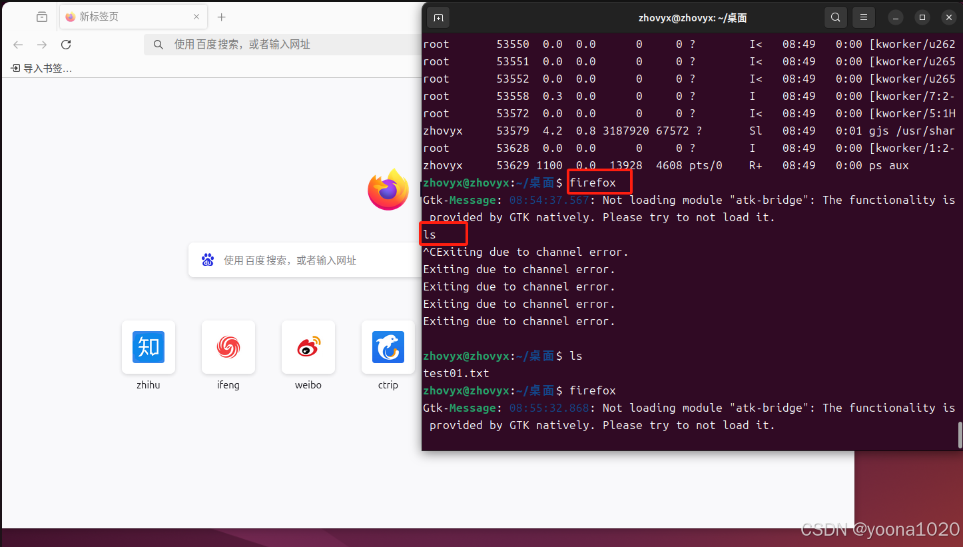Viewport: 963px width, 547px height.
Task: Go back in Firefox
Action: pyautogui.click(x=18, y=45)
